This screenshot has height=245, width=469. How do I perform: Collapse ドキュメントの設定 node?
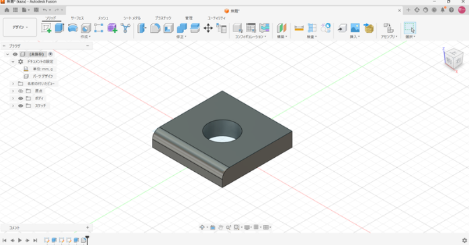[x=13, y=62]
